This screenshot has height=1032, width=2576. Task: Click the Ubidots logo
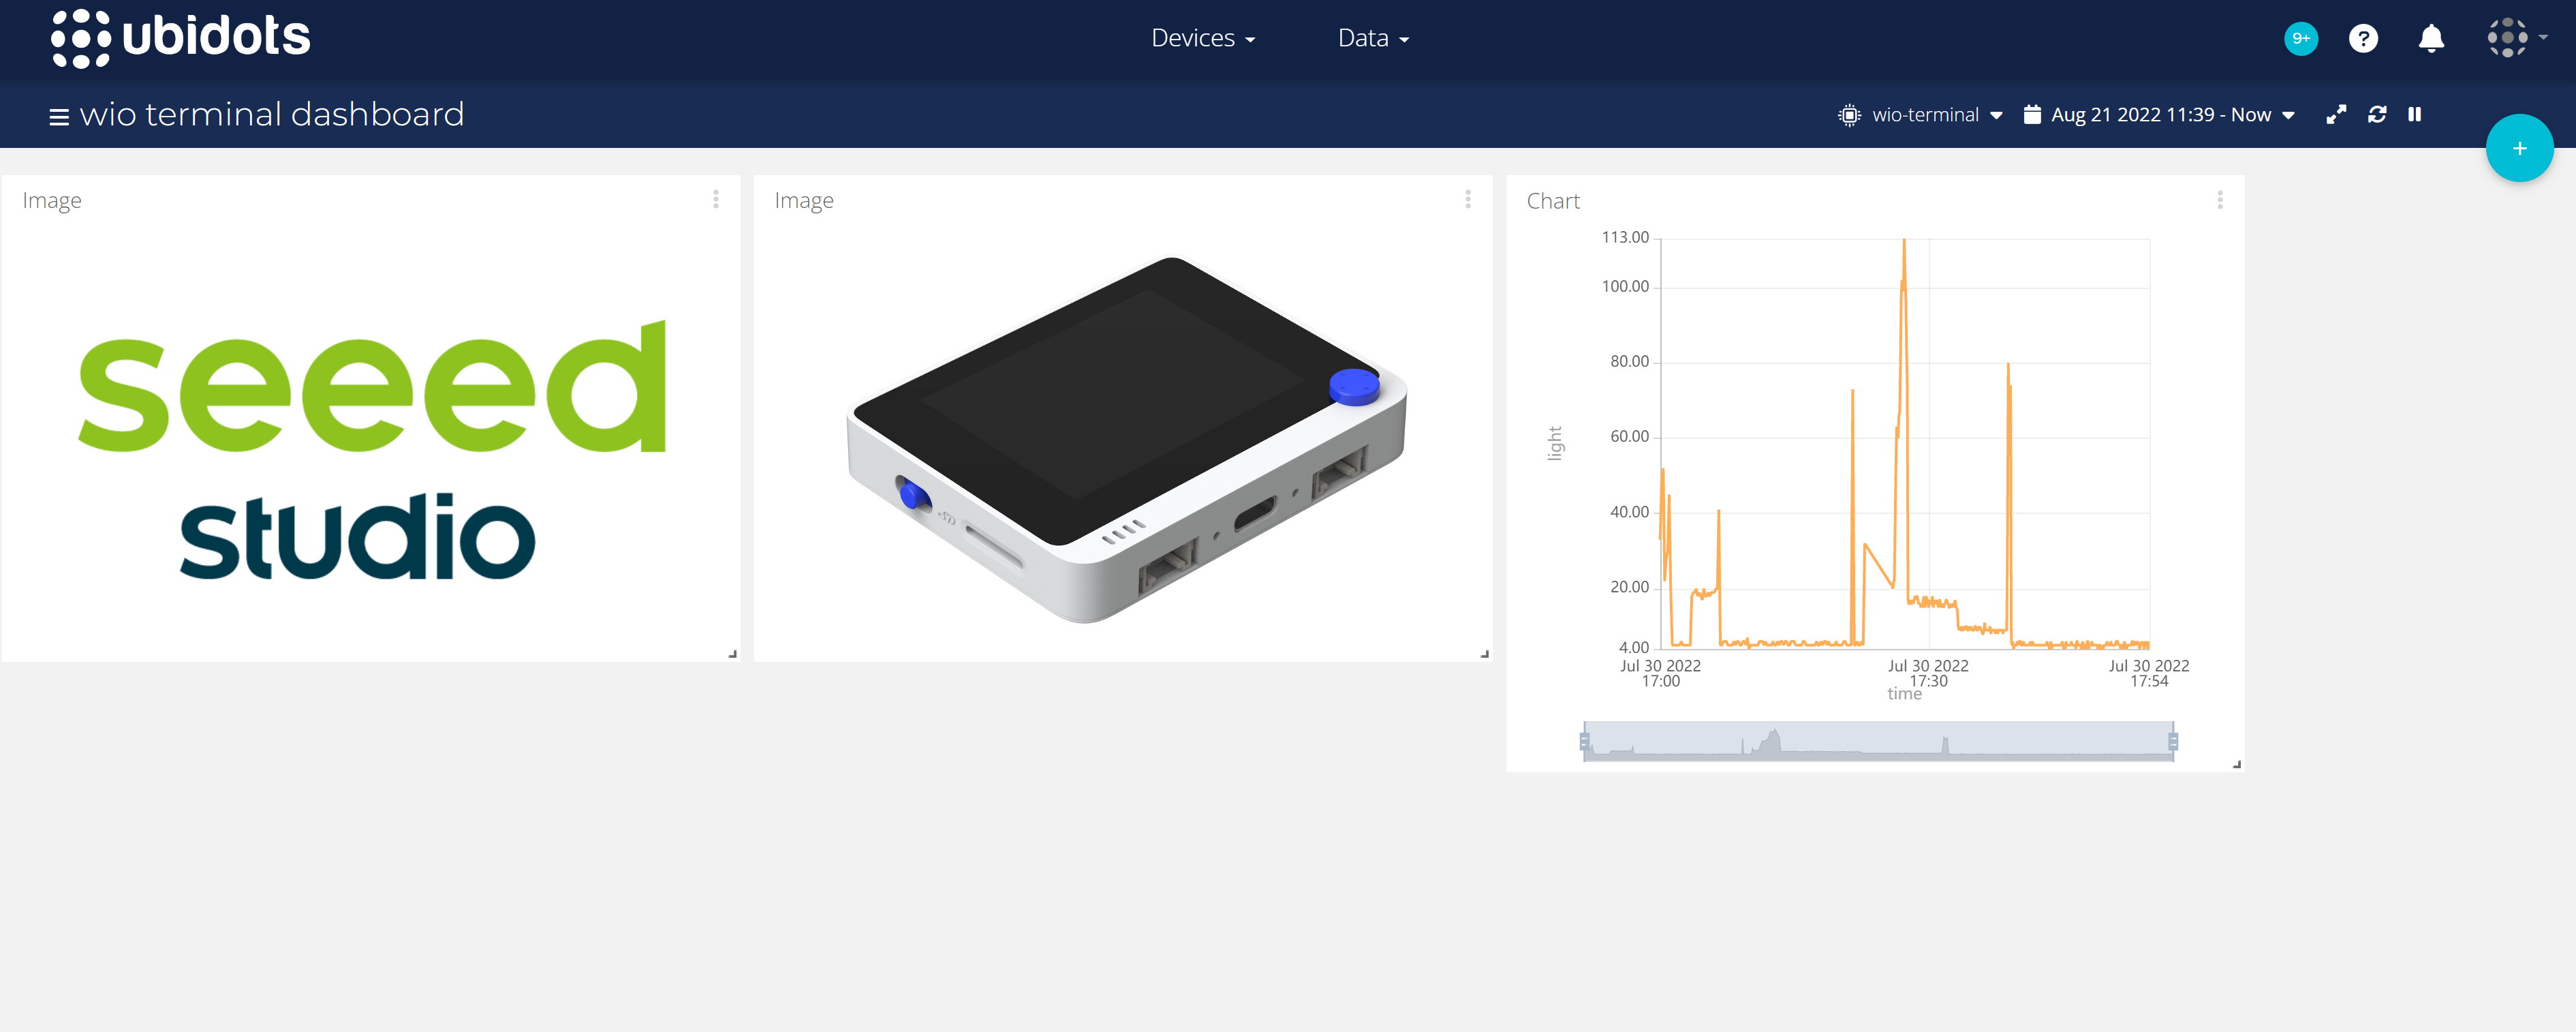pos(181,38)
